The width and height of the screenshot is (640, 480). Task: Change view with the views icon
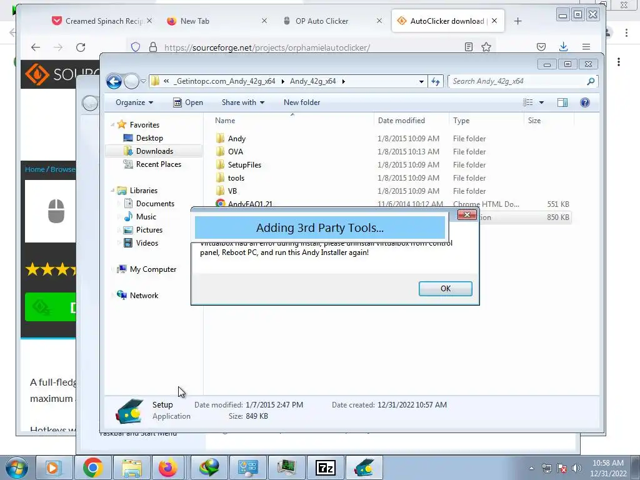[527, 102]
